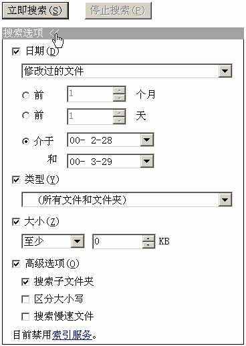Viewport: 246px width, 346px height.
Task: Toggle the 大小(Z) checkbox
Action: [x=16, y=222]
